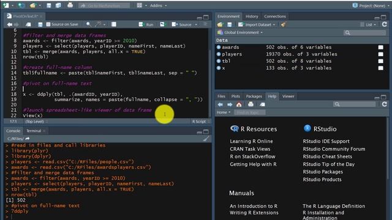Open Help home page icon
The image size is (392, 220).
point(239,105)
